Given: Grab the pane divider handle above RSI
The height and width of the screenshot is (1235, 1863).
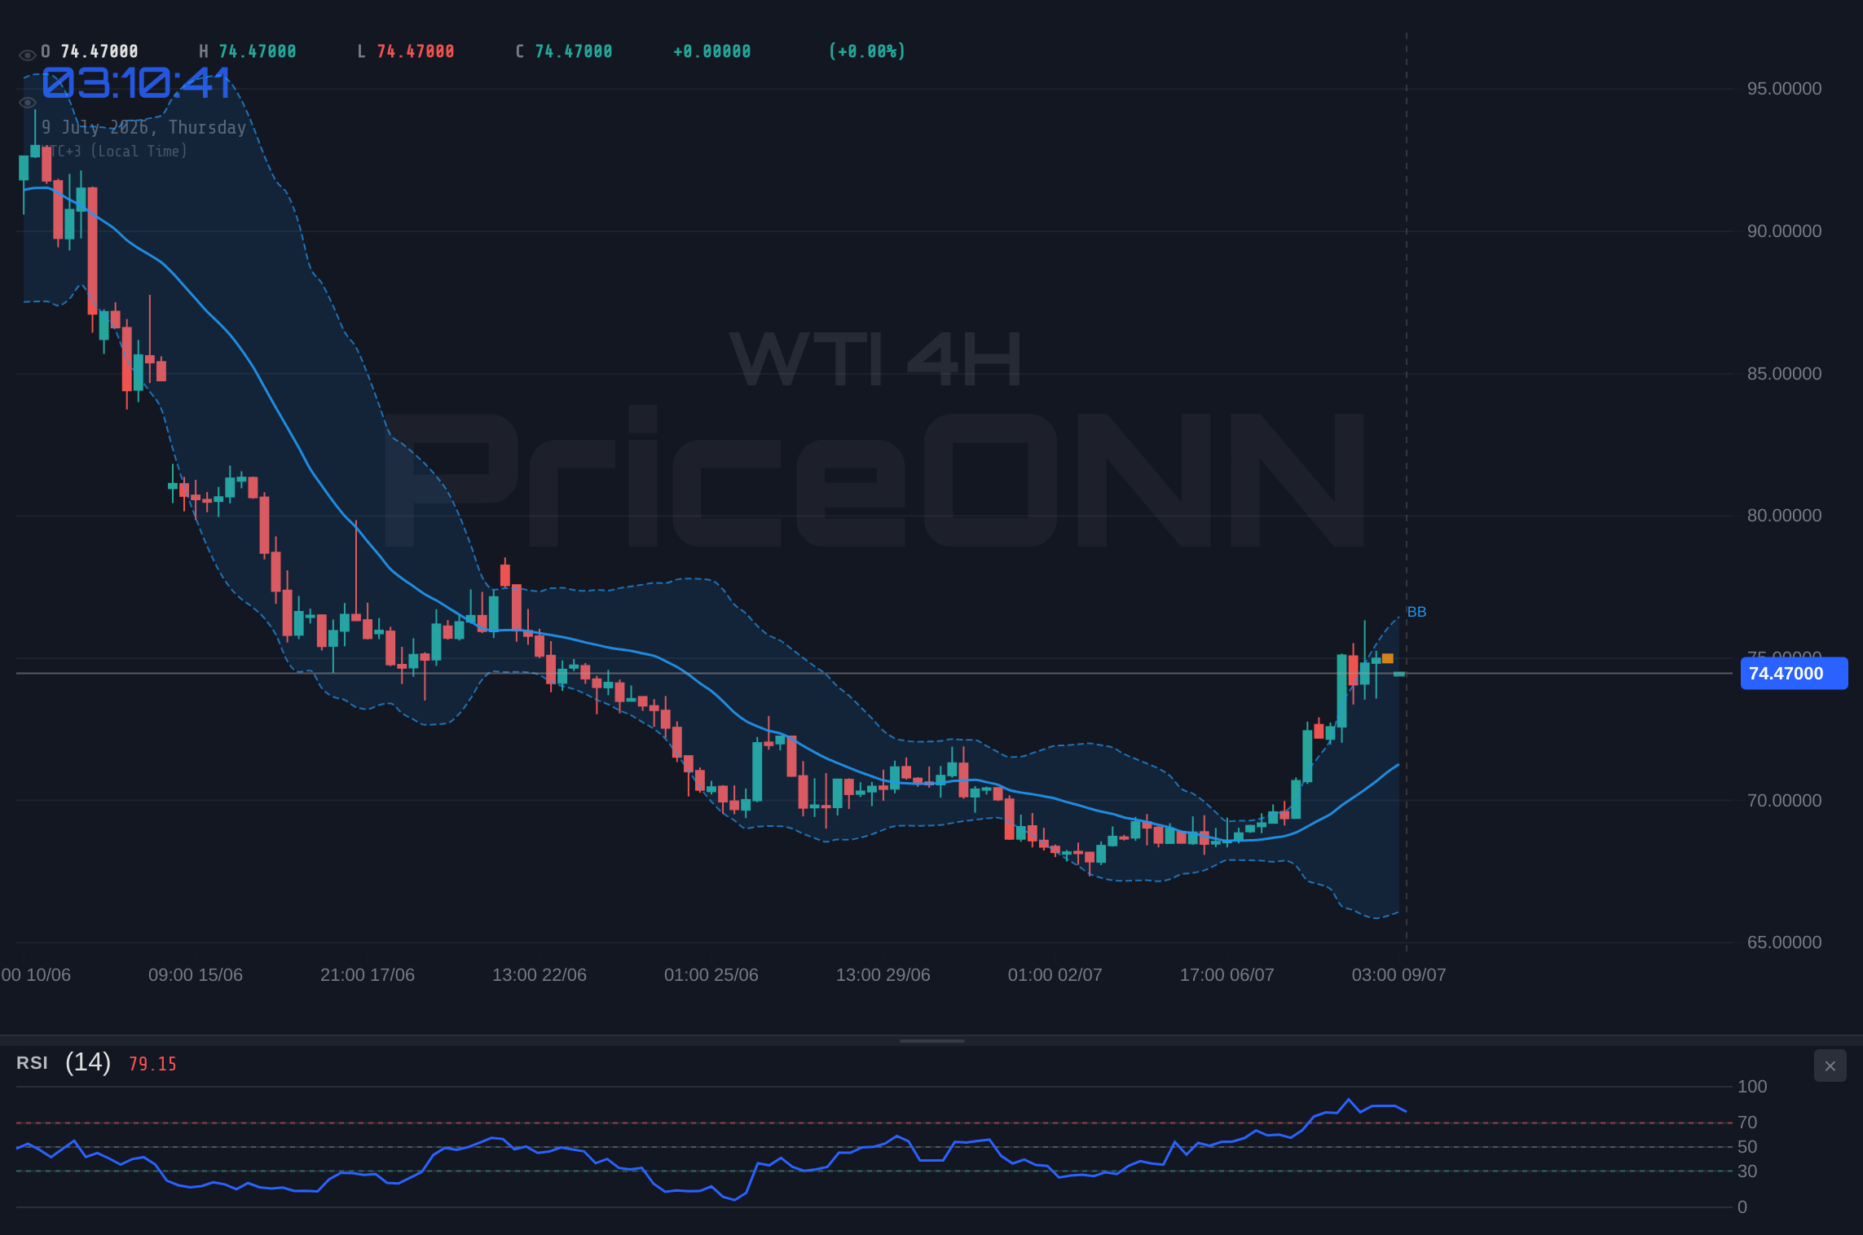Looking at the screenshot, I should pos(931,1040).
